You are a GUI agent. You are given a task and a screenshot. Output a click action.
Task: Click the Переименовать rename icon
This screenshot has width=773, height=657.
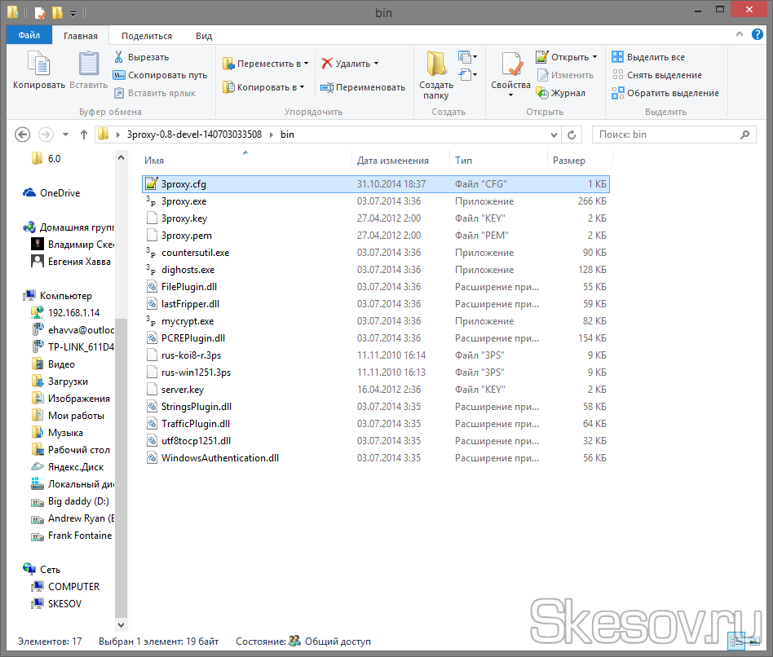(327, 87)
